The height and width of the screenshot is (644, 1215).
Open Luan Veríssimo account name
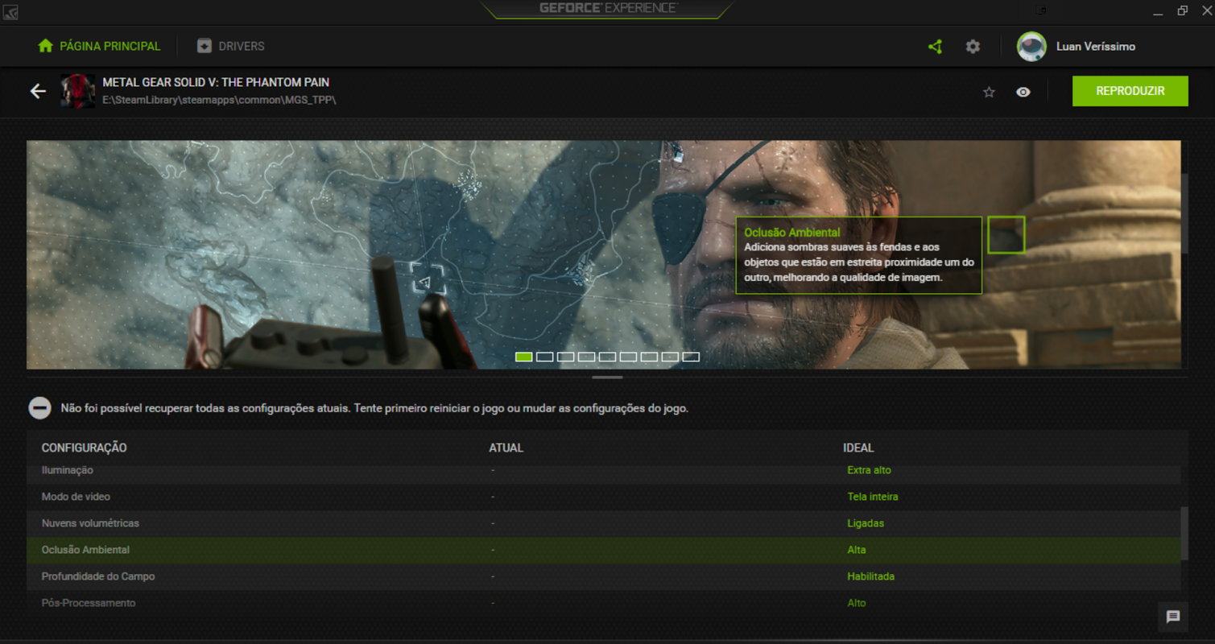pos(1096,47)
